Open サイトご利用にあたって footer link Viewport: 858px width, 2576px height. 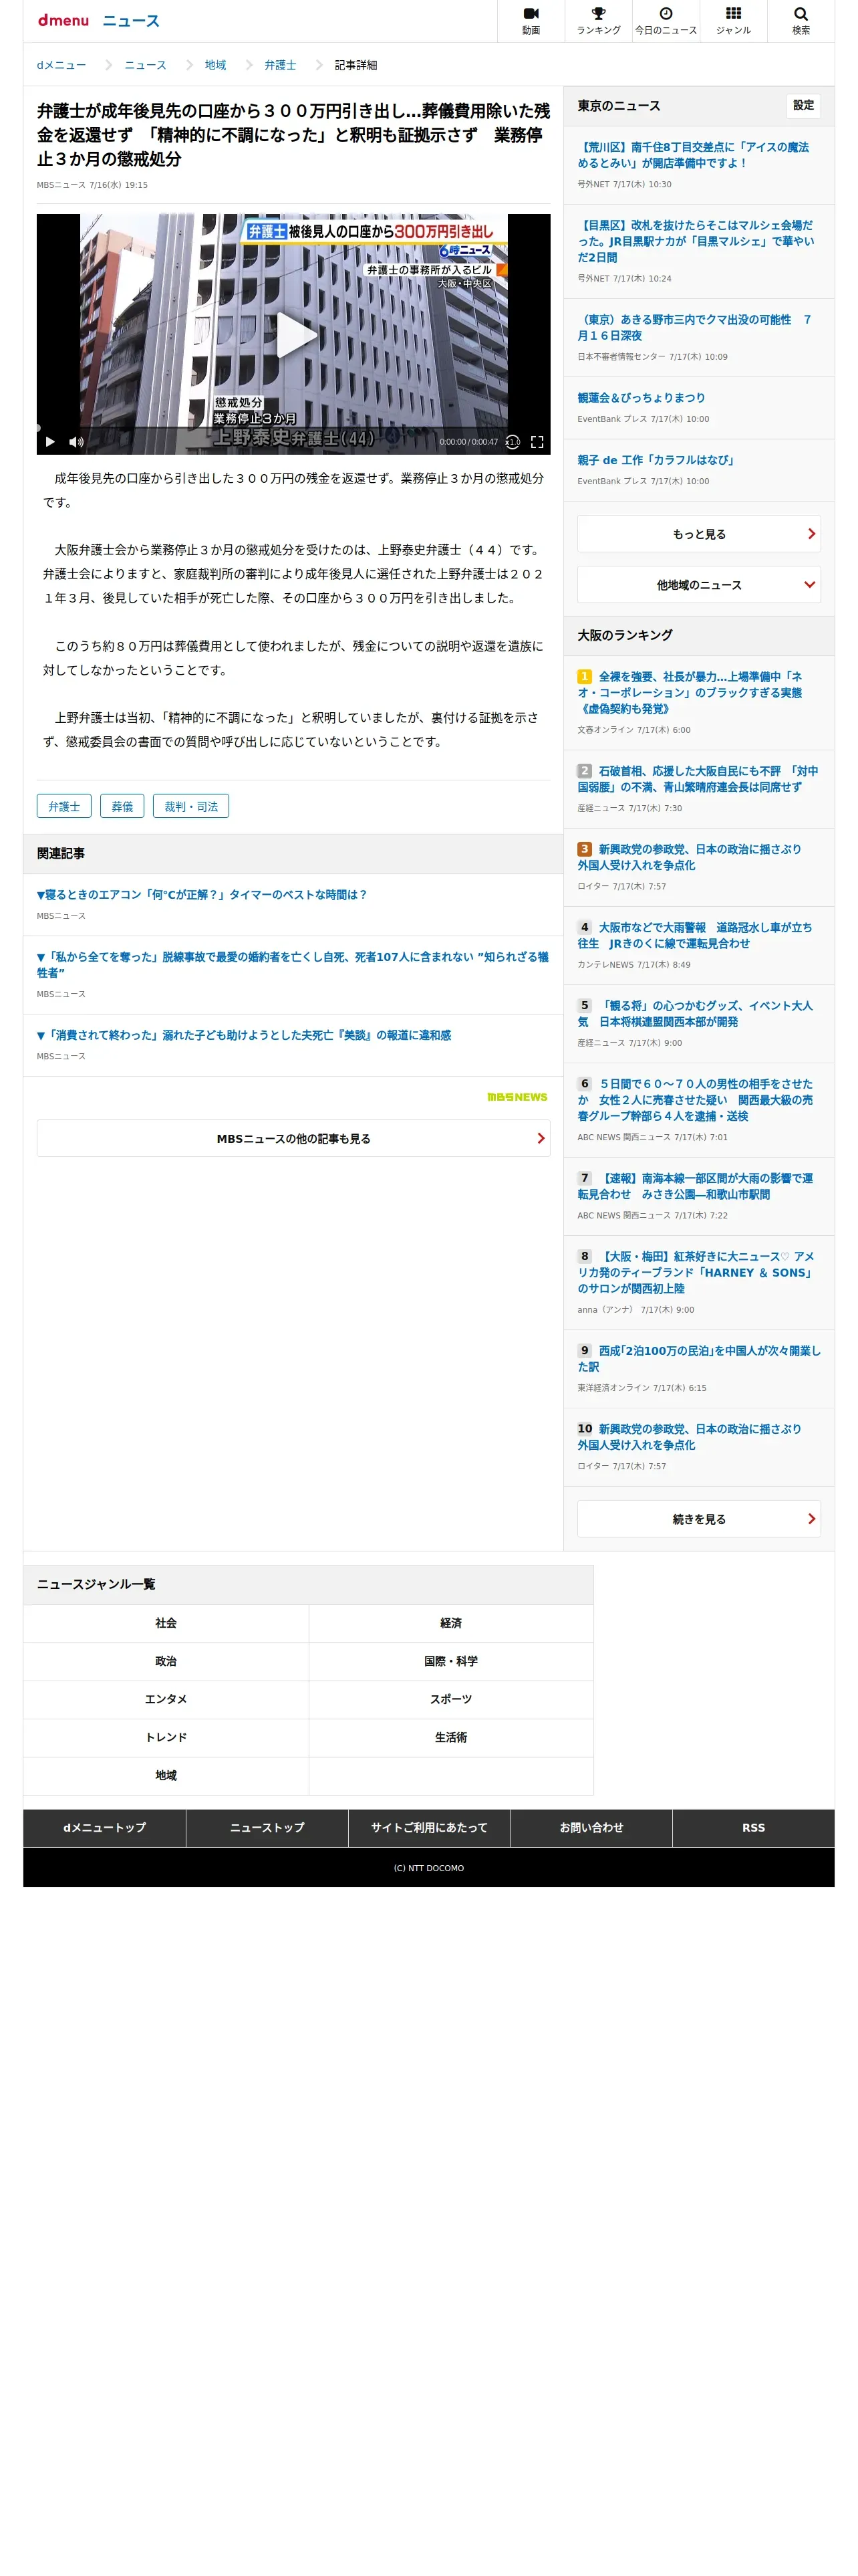tap(430, 1827)
